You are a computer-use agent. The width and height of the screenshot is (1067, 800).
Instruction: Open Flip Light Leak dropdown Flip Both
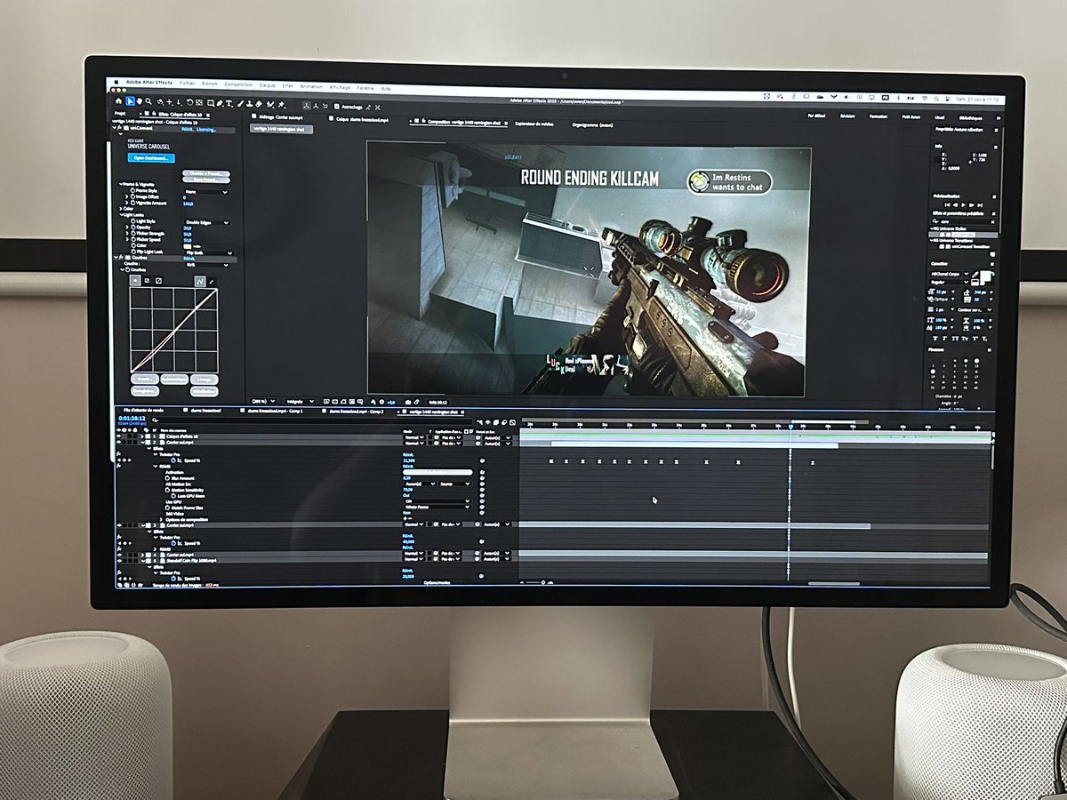pos(210,253)
